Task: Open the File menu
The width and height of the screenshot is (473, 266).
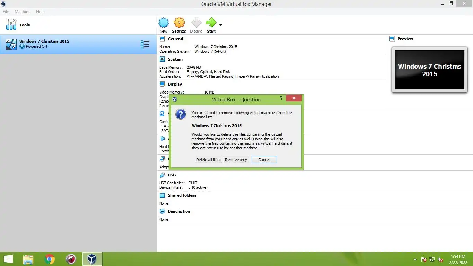Action: [6, 12]
